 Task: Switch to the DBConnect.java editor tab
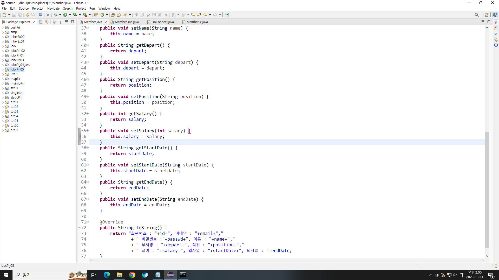(162, 22)
